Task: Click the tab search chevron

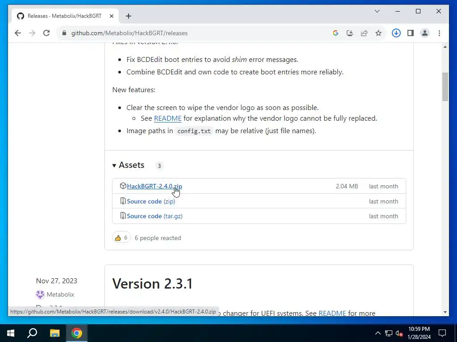Action: coord(377,11)
